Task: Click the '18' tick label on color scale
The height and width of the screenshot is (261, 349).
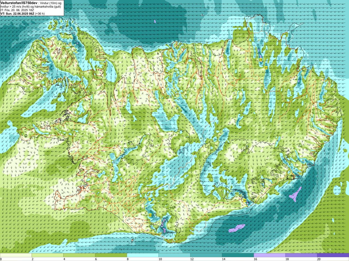Action: tap(287, 259)
